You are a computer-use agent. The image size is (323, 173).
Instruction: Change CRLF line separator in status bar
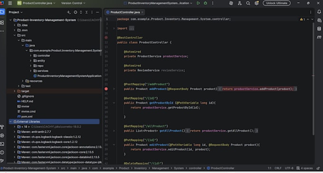pos(278,168)
